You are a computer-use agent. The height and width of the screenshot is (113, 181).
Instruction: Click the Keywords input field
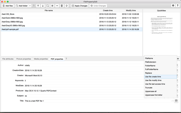(84, 80)
